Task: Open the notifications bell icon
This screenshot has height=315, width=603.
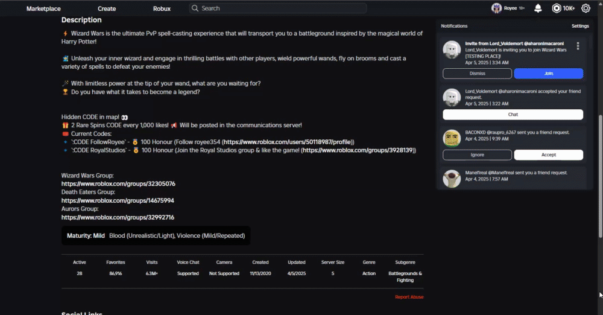Action: tap(538, 8)
